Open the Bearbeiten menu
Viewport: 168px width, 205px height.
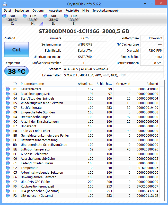[22, 11]
